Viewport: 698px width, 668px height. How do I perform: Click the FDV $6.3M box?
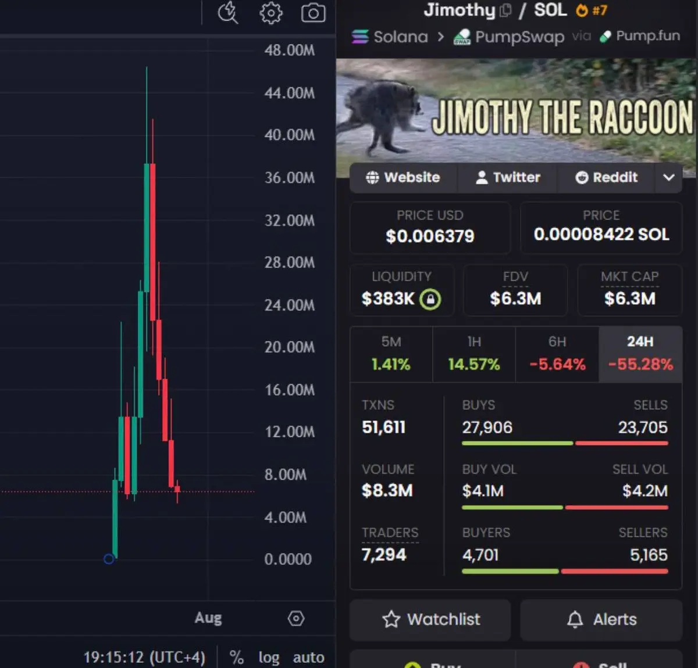[x=515, y=290]
